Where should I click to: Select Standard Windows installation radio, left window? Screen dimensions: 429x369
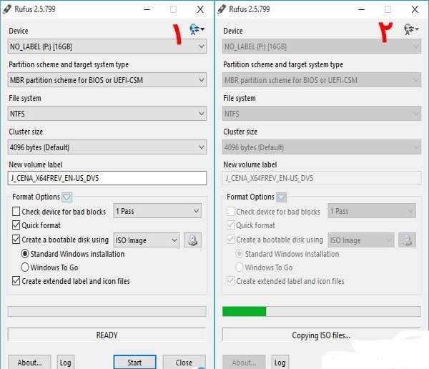pos(25,254)
